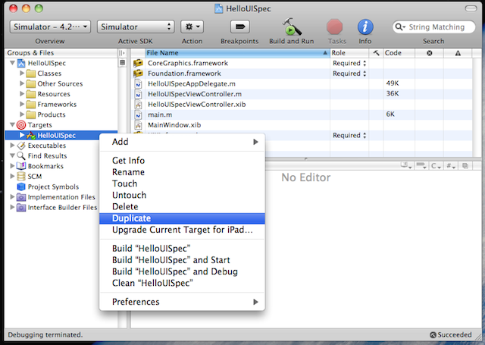Expand the Other Sources folder
The image size is (485, 345).
[22, 83]
